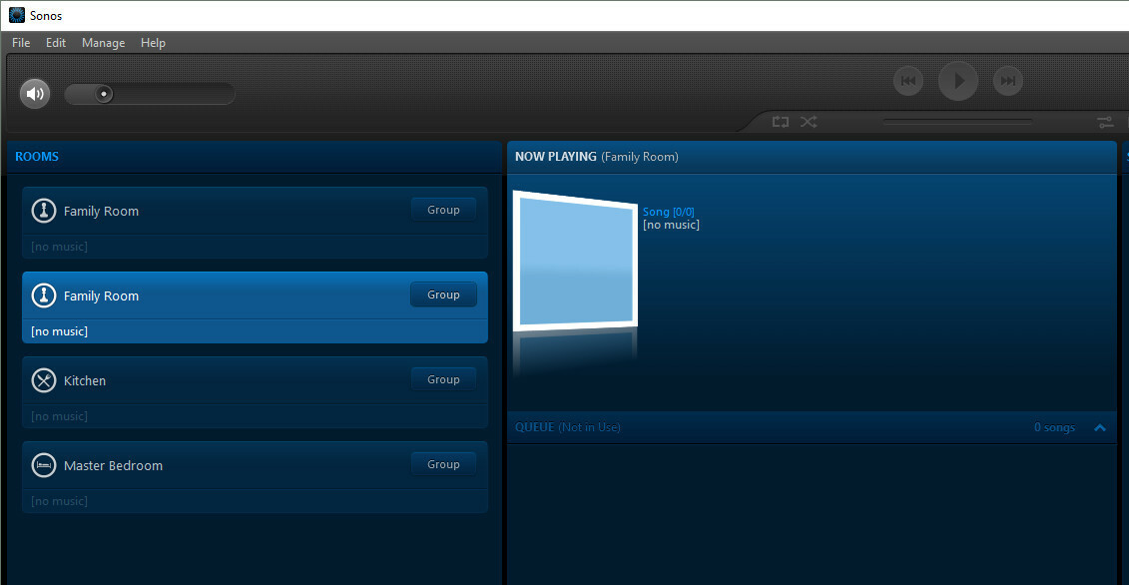Click the Sonos app icon in title bar

(17, 15)
